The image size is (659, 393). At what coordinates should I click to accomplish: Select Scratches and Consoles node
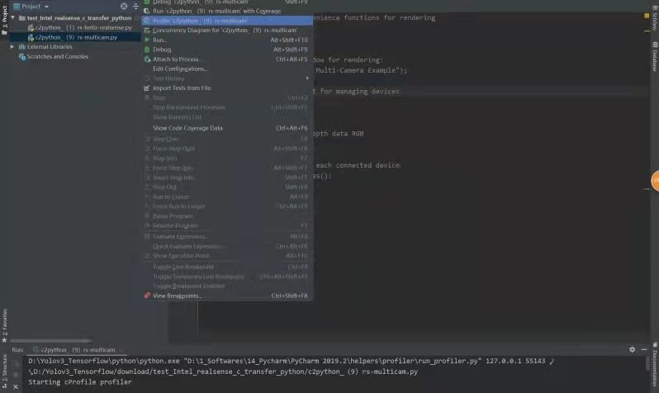tap(58, 56)
